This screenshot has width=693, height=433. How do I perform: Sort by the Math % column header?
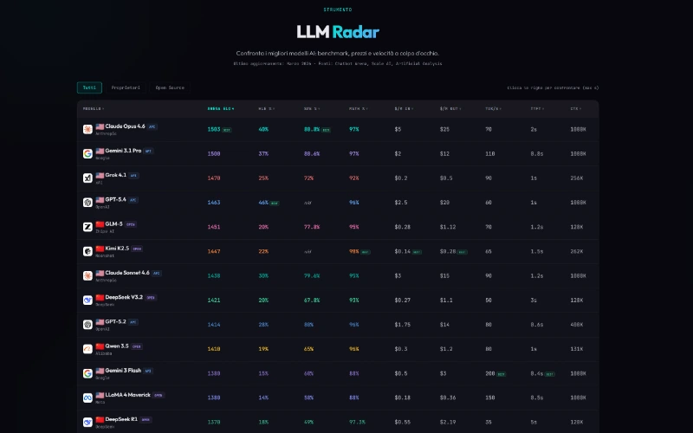point(359,109)
